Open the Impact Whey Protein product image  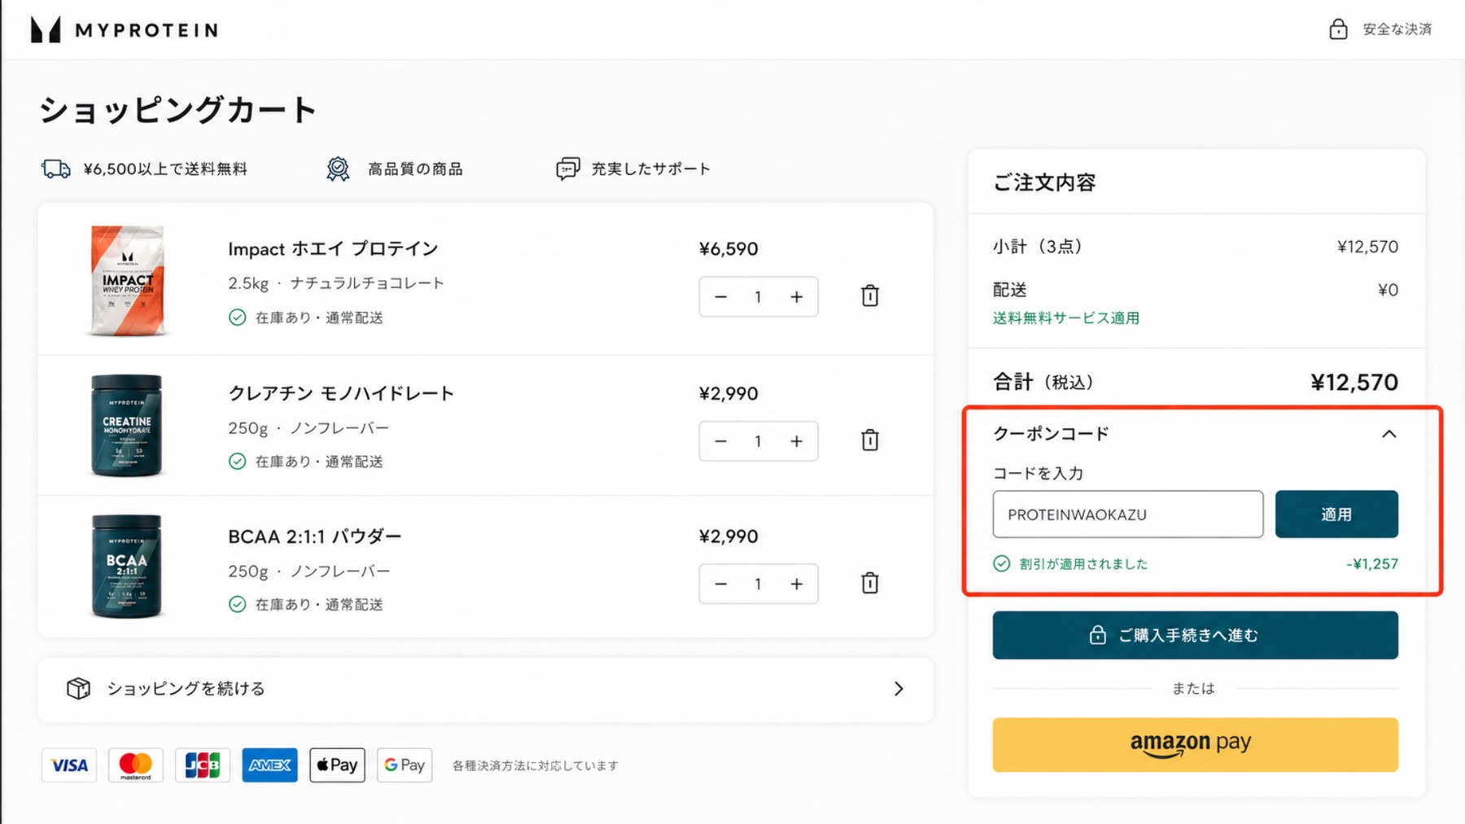127,280
